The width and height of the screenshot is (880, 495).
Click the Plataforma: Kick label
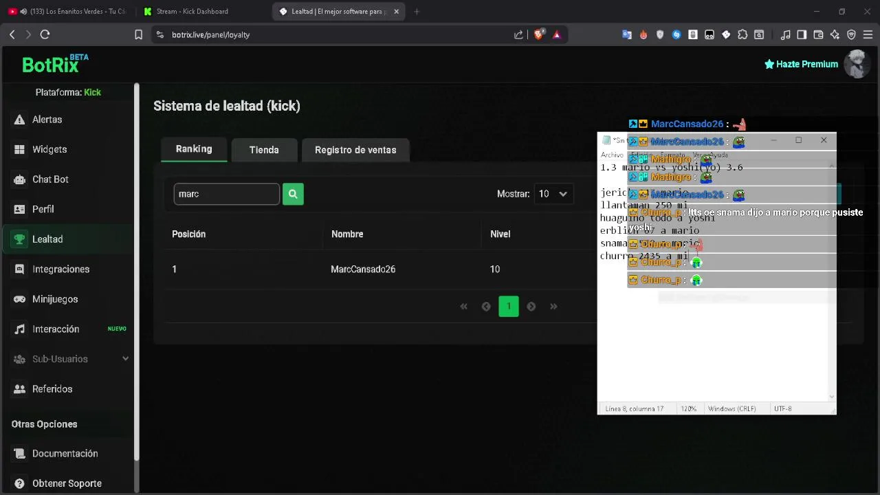68,92
